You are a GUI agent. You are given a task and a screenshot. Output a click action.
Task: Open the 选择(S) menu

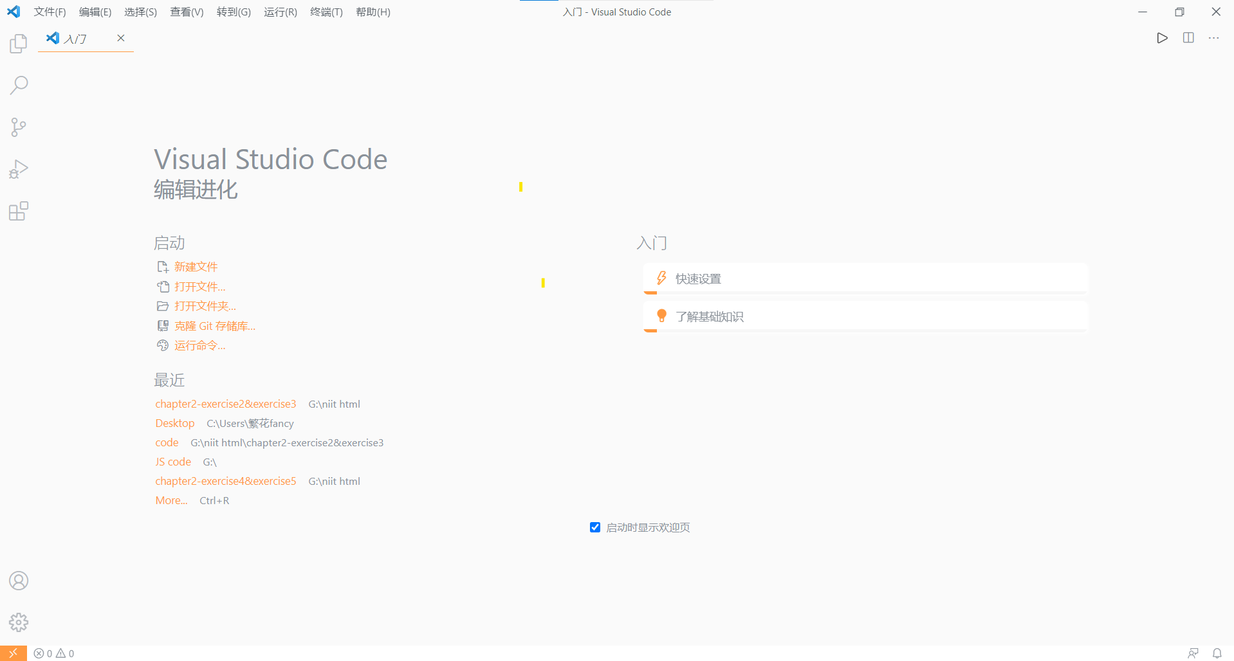tap(140, 12)
